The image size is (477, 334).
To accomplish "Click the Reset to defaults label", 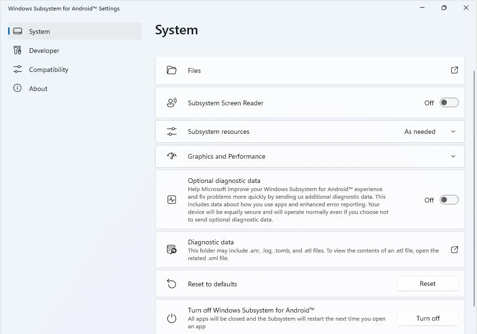I will (x=212, y=284).
